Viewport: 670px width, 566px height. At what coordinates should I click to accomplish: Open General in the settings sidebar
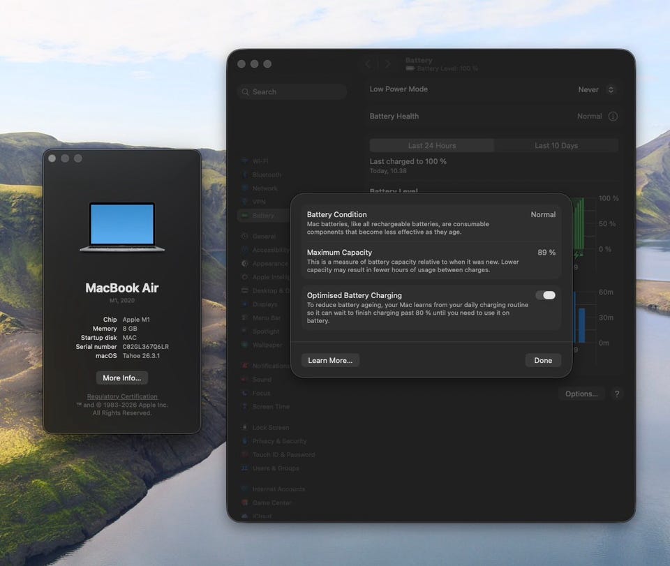coord(258,236)
